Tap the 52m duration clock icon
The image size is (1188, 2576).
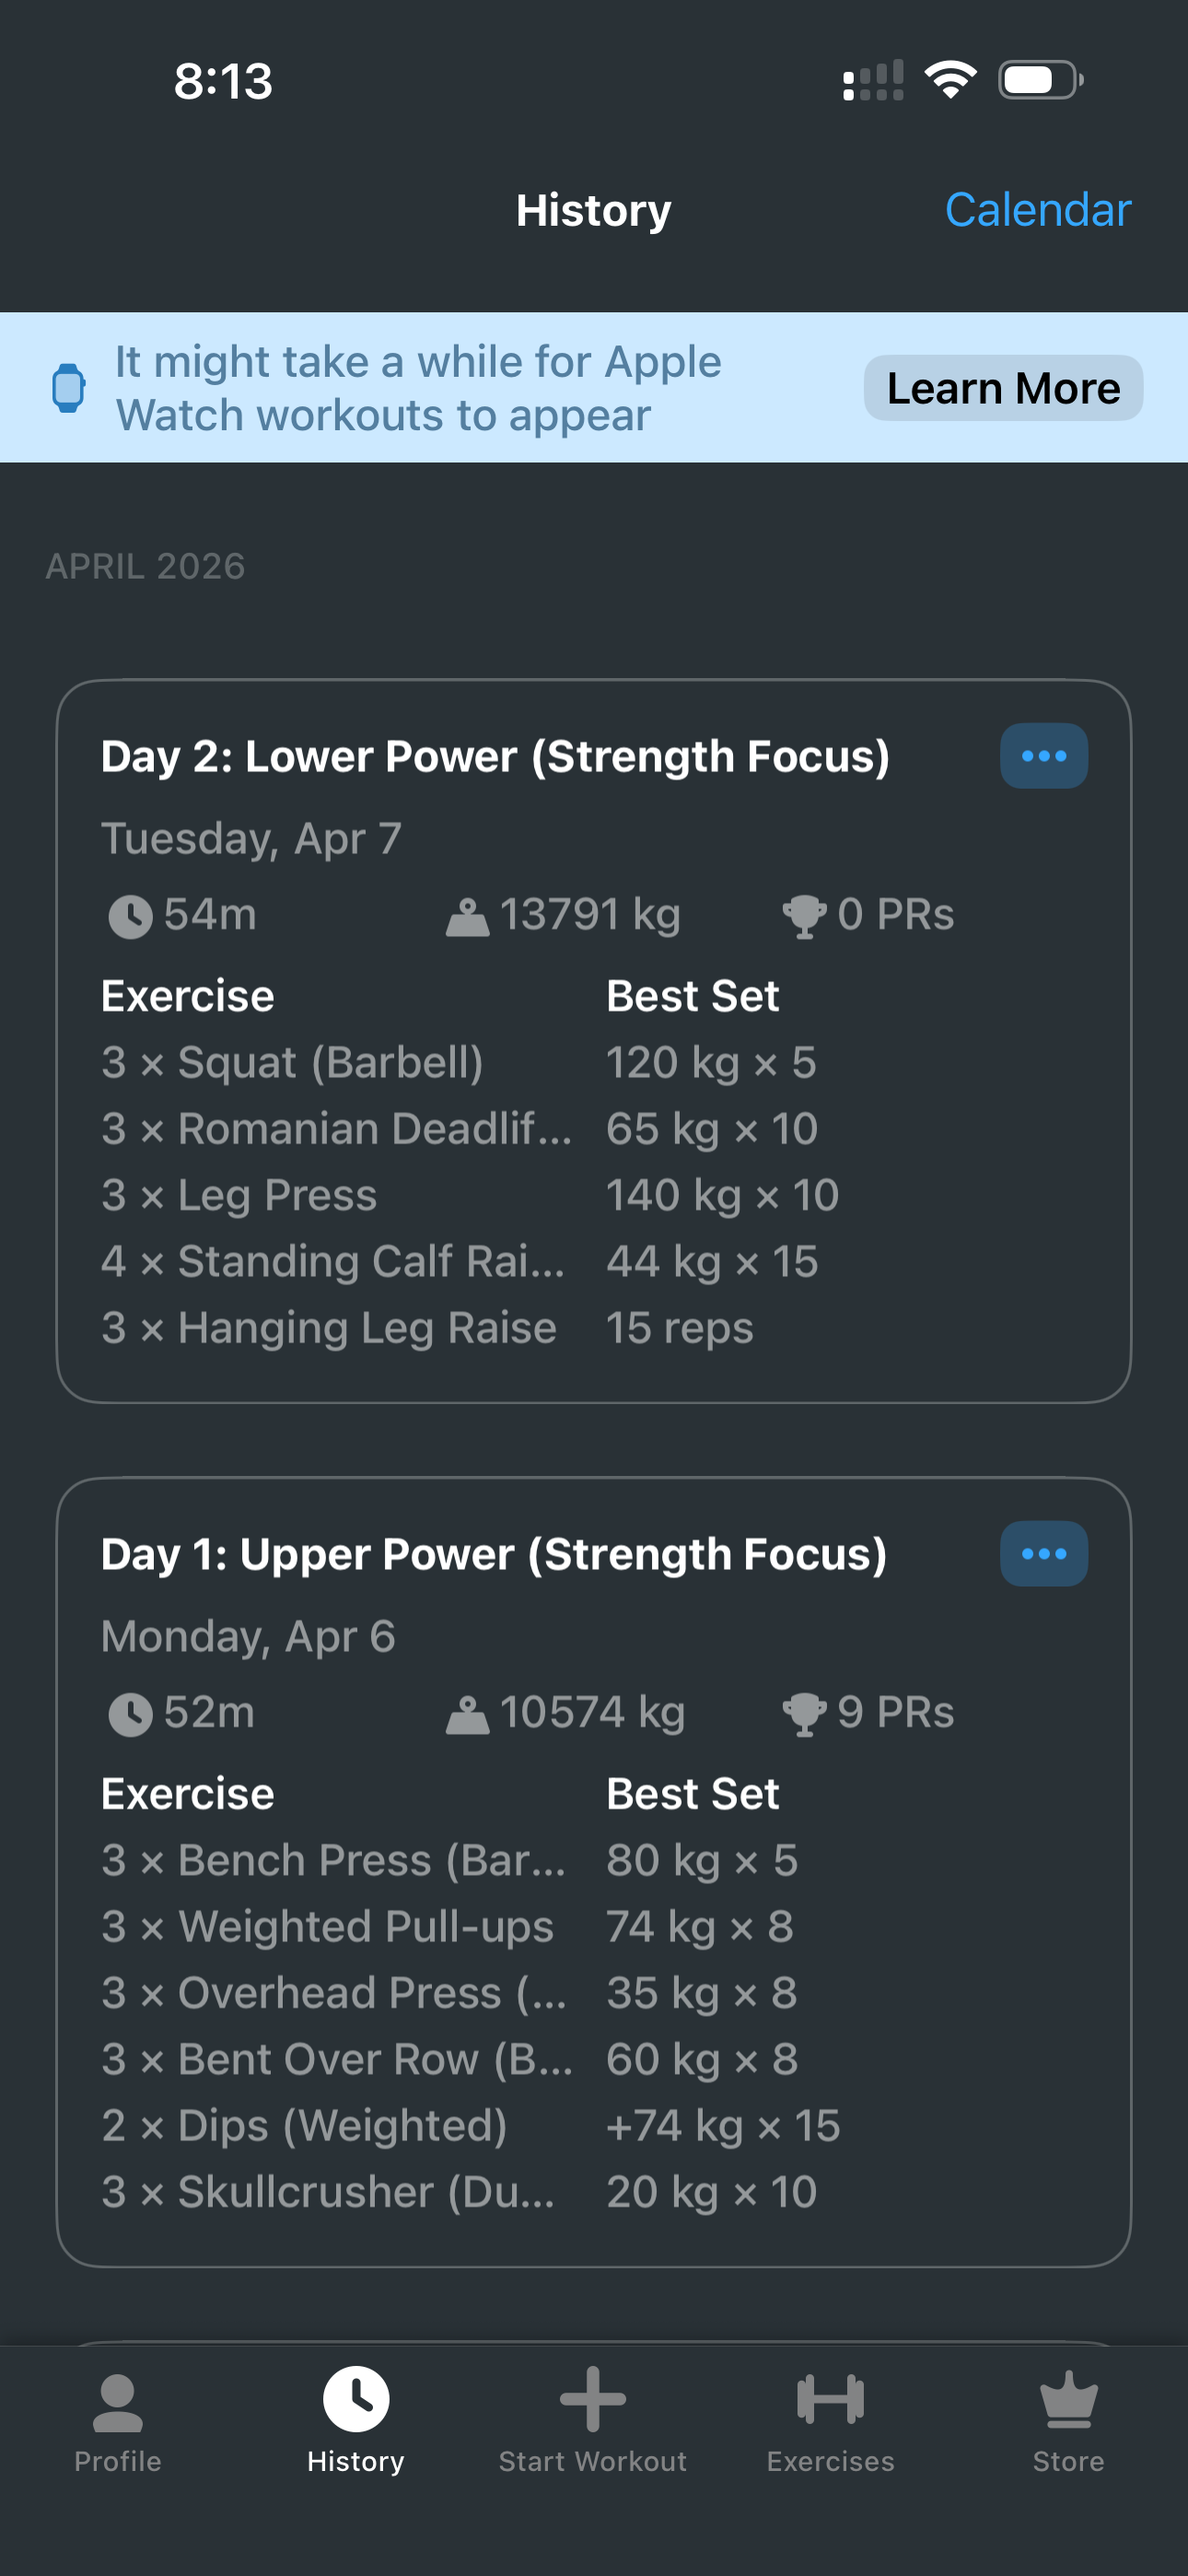coord(130,1714)
